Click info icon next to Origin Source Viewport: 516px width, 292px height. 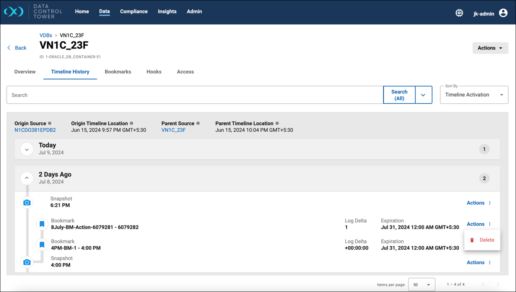click(x=50, y=123)
